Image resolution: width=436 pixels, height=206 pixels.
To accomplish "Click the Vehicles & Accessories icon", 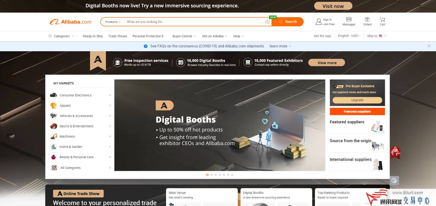I will pos(54,116).
